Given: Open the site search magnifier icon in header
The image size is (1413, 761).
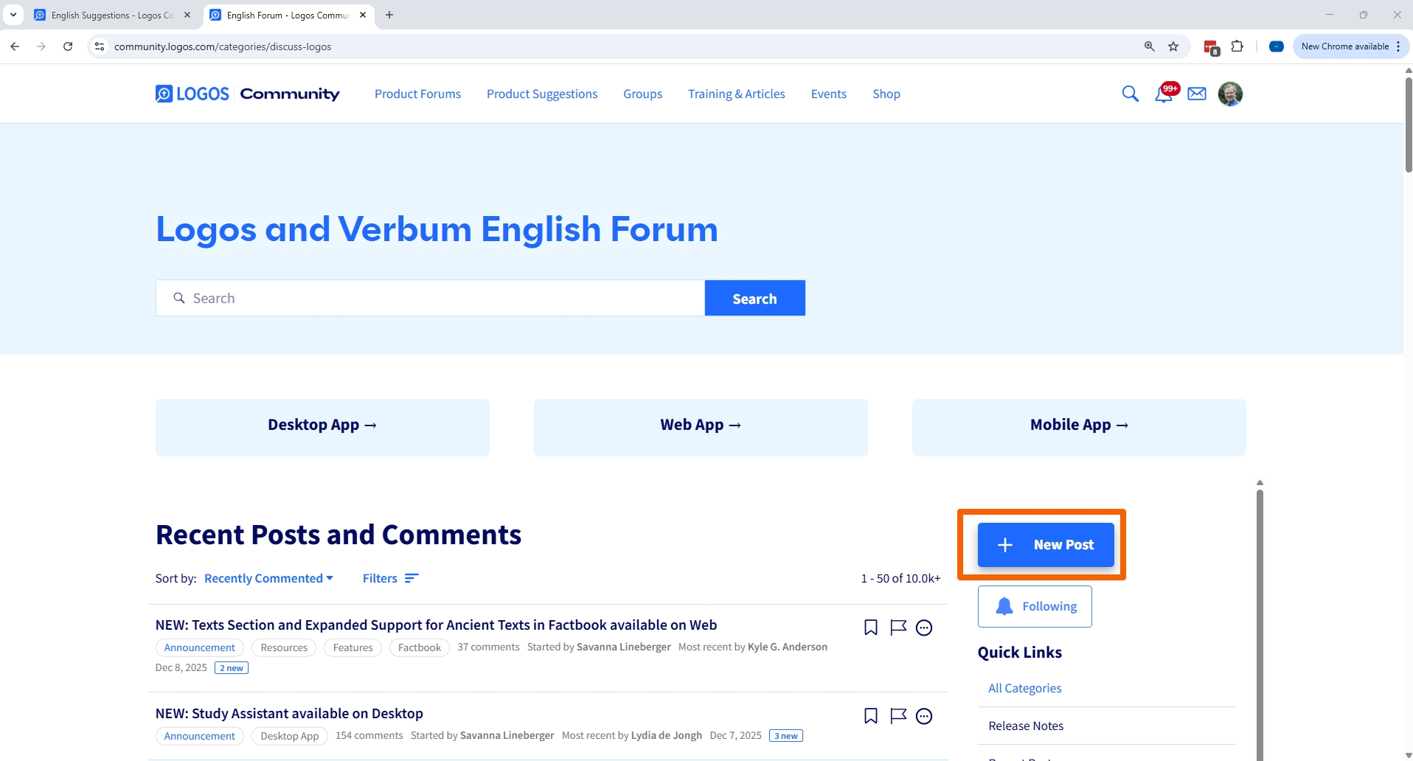Looking at the screenshot, I should click(x=1130, y=94).
